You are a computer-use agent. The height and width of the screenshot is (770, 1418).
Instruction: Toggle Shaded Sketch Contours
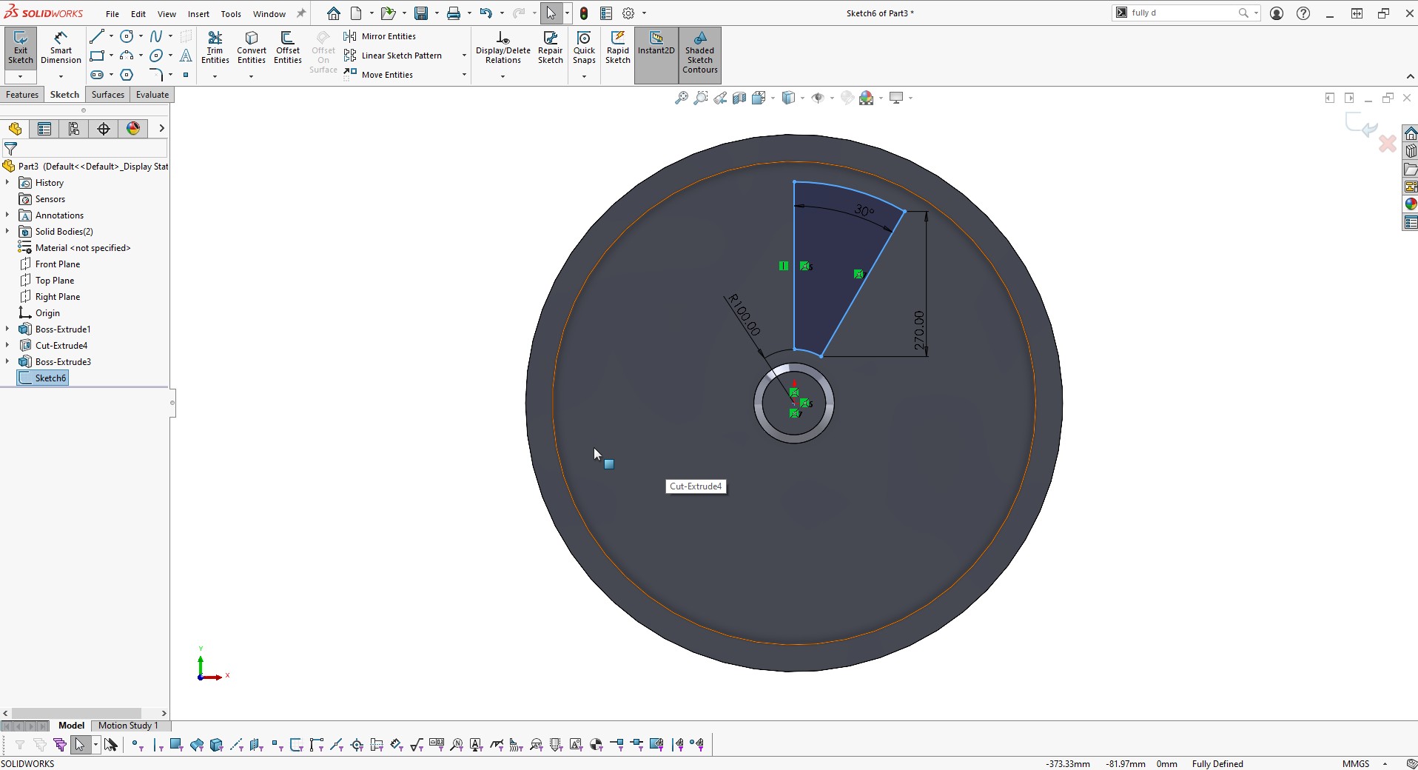699,52
